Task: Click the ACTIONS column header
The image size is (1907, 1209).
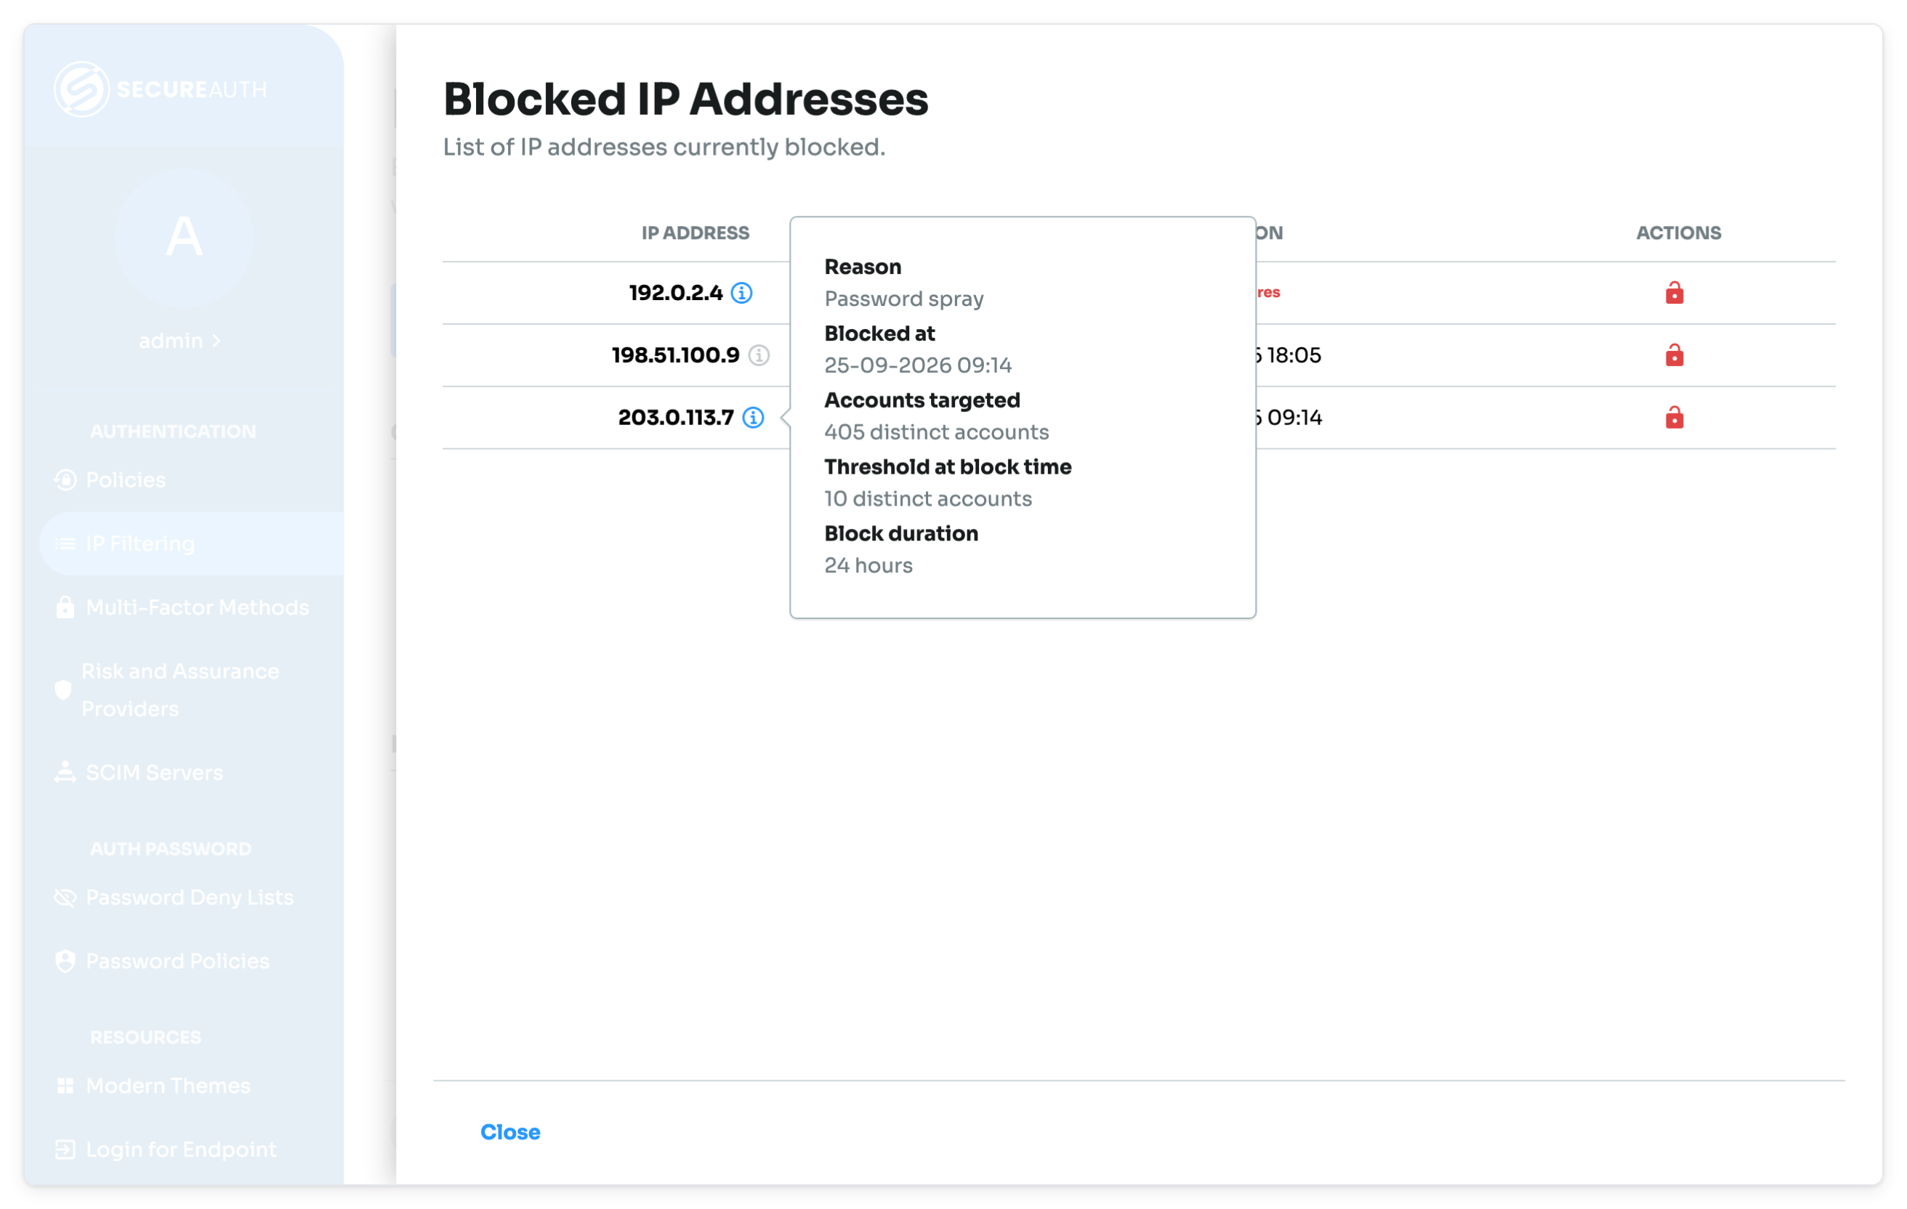Action: coord(1678,232)
